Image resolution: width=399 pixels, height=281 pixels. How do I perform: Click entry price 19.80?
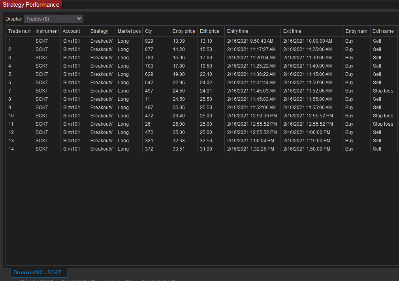point(179,74)
